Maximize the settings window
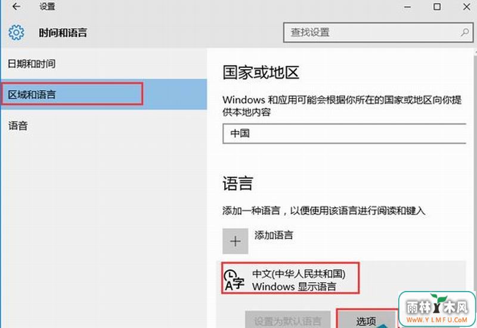The image size is (477, 328). (x=437, y=7)
